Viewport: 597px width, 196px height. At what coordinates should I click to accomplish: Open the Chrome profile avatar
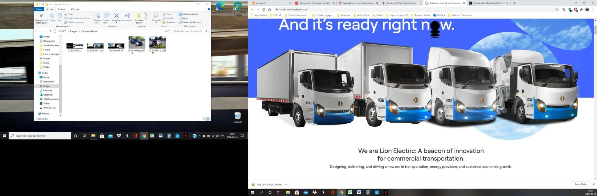pyautogui.click(x=587, y=9)
